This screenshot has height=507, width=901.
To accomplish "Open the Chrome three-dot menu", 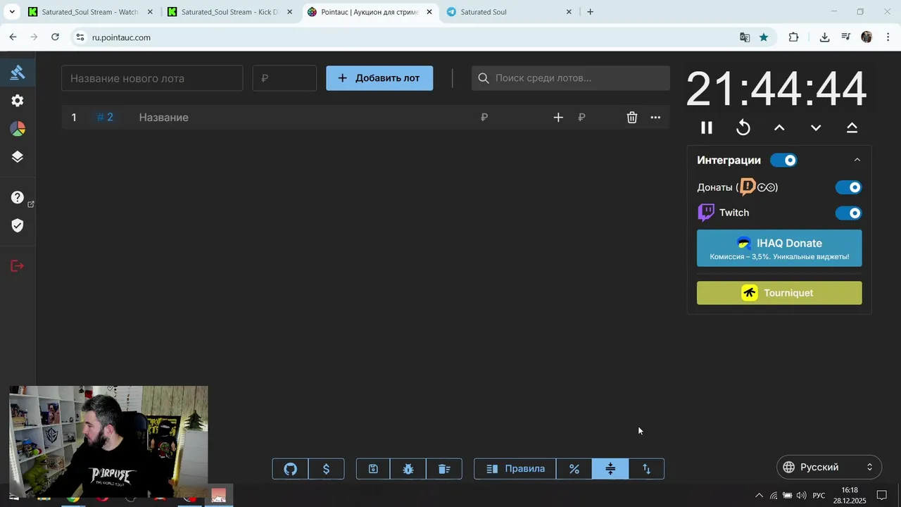I will (888, 37).
